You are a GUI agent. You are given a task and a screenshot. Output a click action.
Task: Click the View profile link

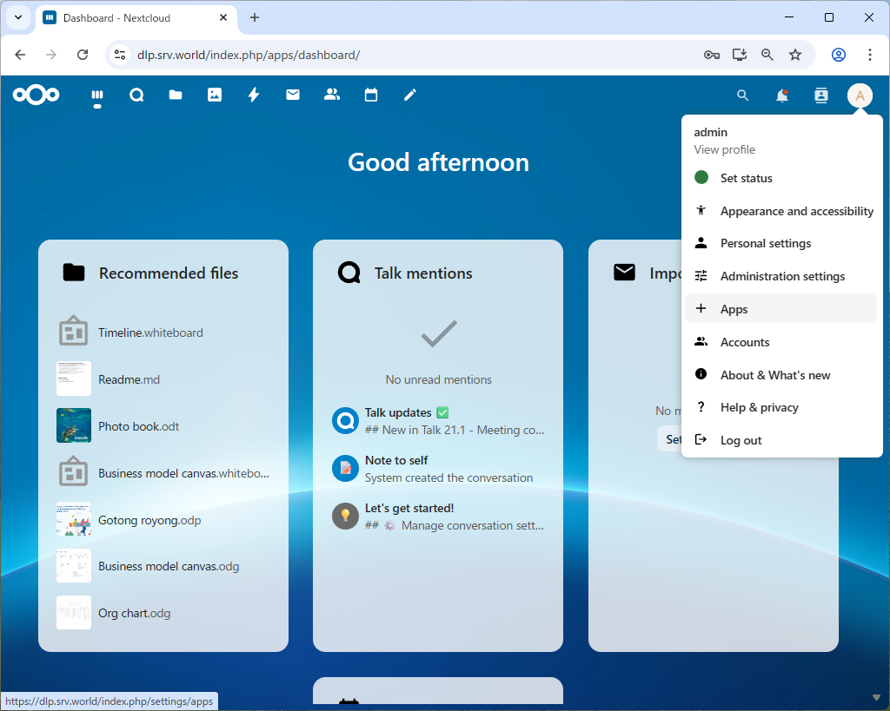(724, 149)
